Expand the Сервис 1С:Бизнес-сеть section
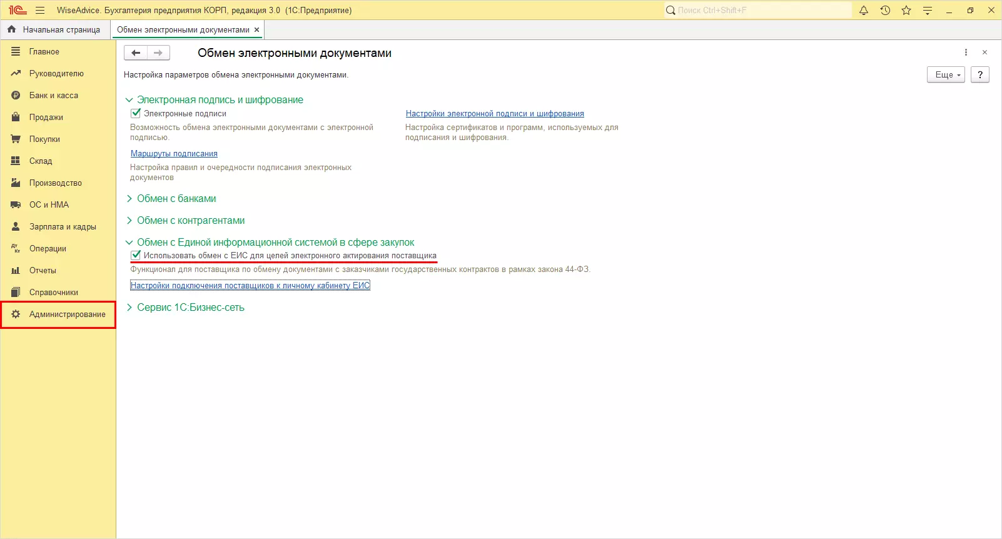The width and height of the screenshot is (1002, 539). [129, 308]
